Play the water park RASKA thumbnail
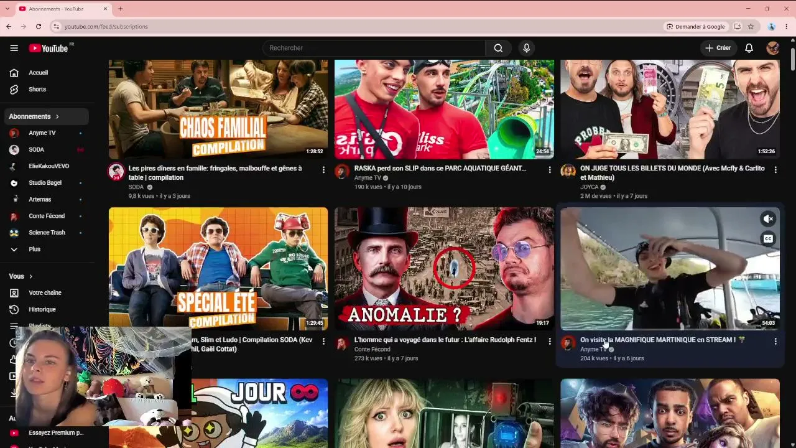 444,110
